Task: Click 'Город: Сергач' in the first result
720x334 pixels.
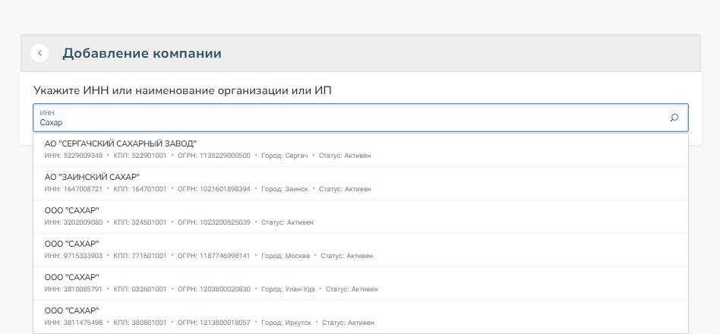Action: 285,156
